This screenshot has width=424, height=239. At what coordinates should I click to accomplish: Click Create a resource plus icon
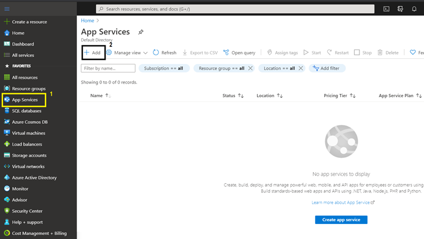7,22
